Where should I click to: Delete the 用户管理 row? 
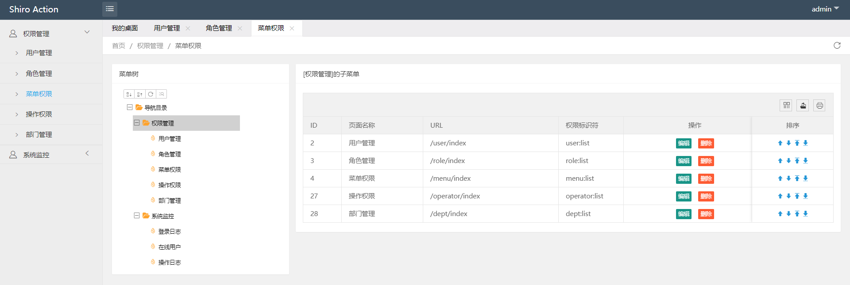pos(706,143)
